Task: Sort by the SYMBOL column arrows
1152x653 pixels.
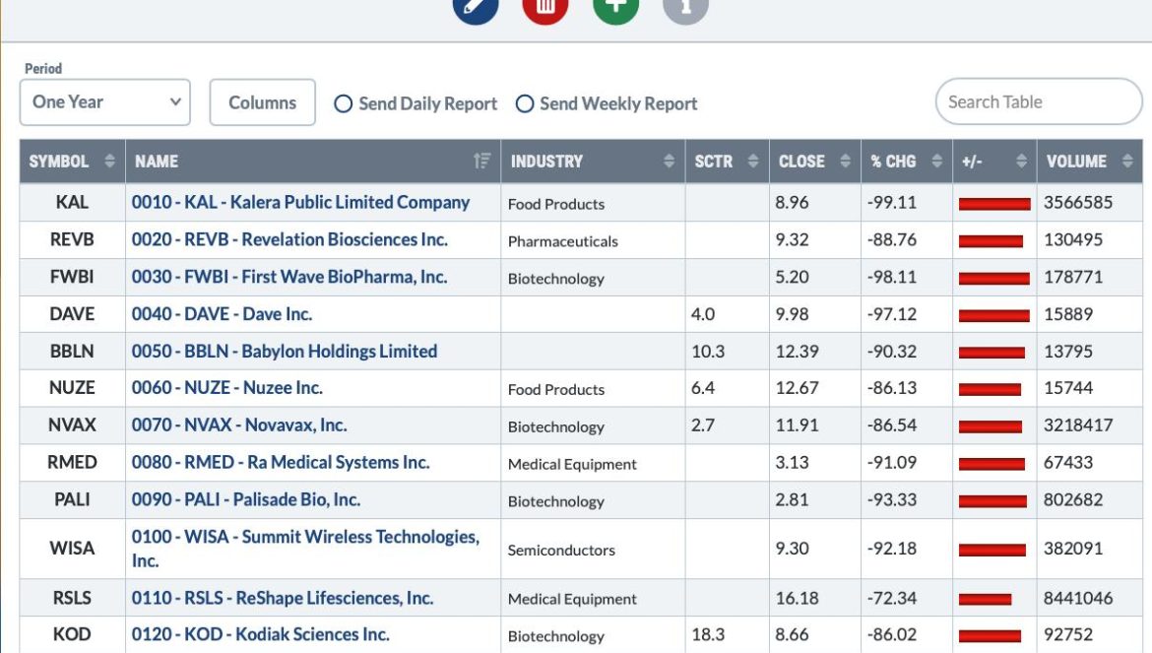Action: [109, 161]
